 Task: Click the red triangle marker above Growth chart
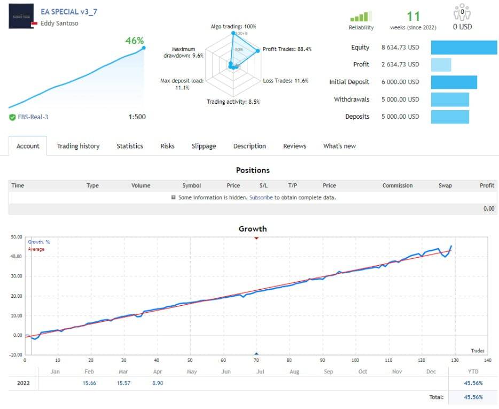point(256,237)
